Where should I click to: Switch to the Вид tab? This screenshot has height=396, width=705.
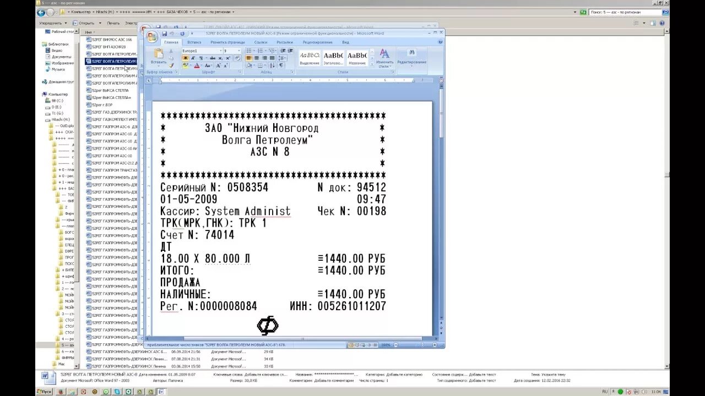pos(345,42)
